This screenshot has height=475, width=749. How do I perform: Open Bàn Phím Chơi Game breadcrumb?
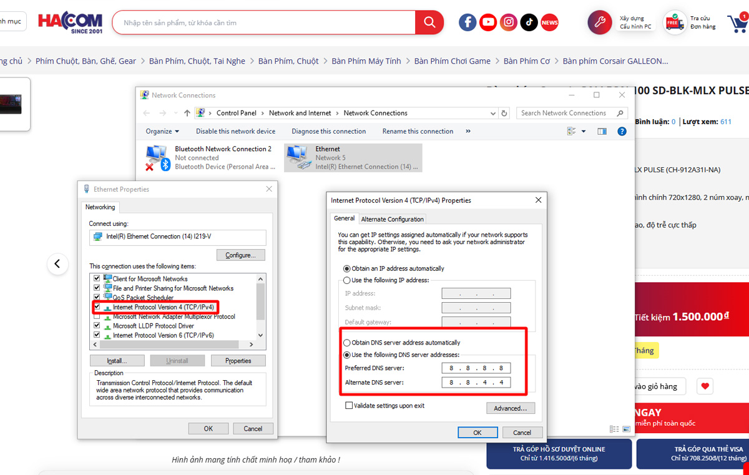pyautogui.click(x=452, y=61)
